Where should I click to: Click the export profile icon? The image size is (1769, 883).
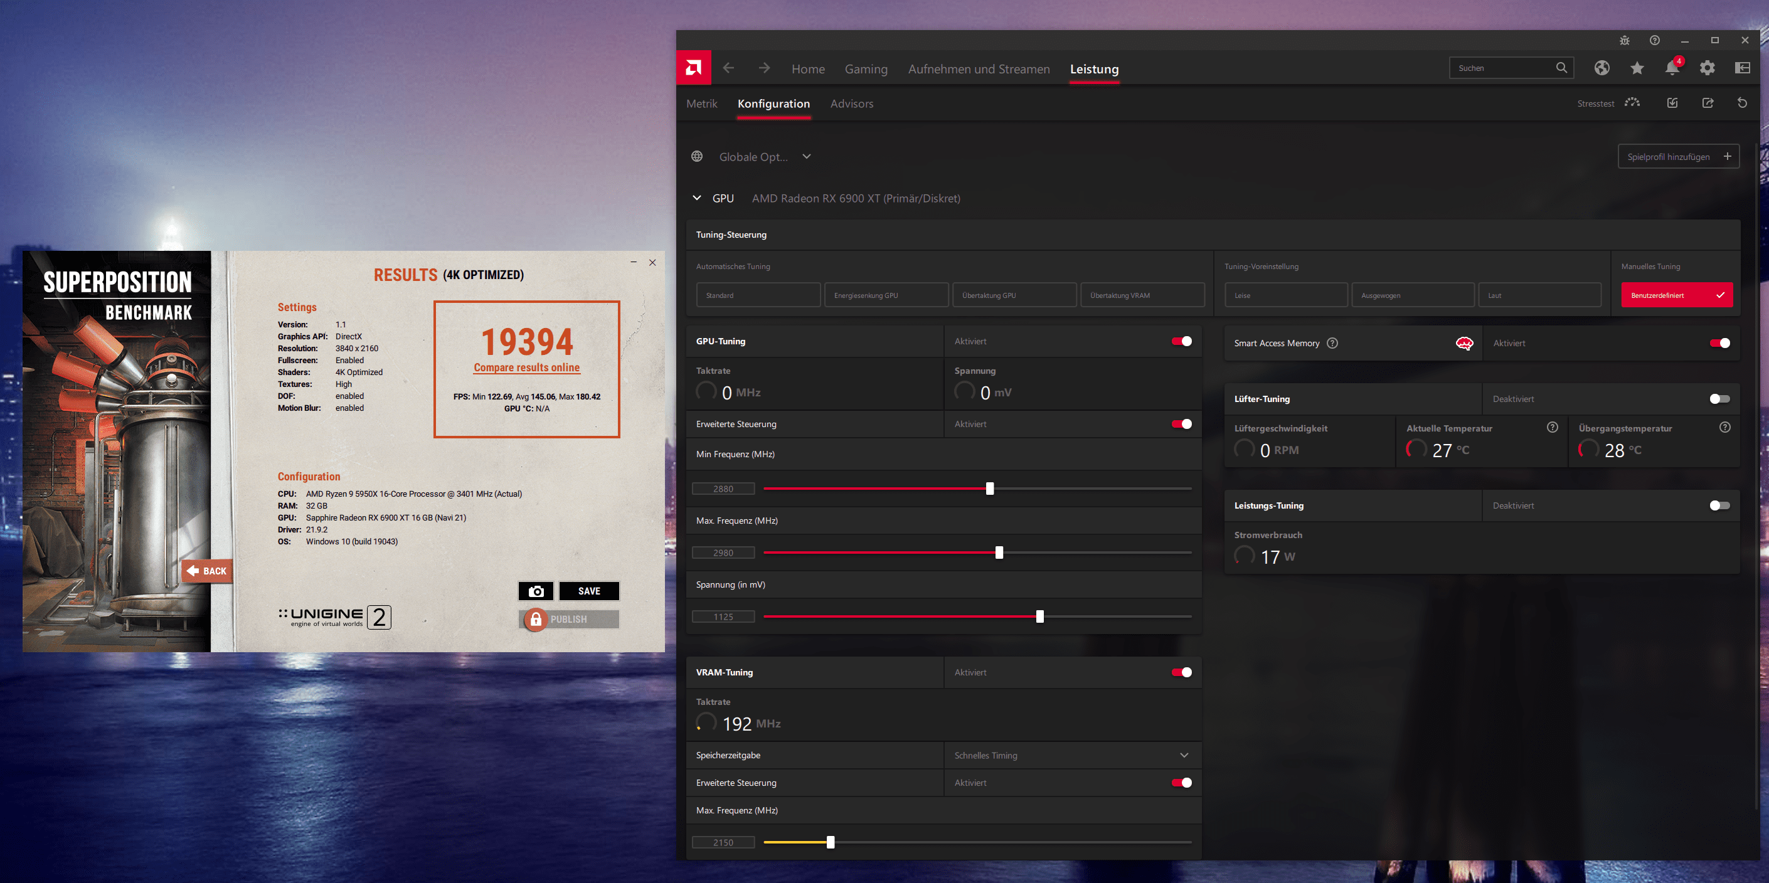click(x=1707, y=103)
